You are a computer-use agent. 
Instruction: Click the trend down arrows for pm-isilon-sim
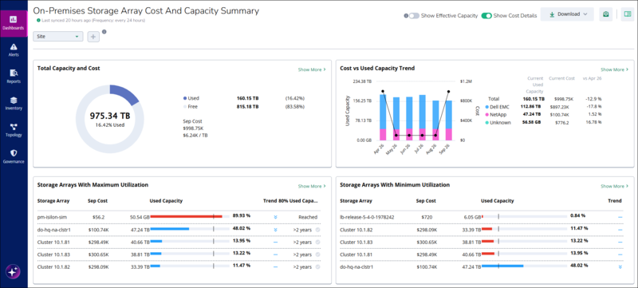[275, 217]
